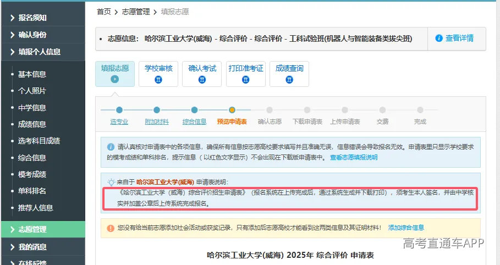
Task: Click the grey progress dot above 上传申请表
Action: 345,110
